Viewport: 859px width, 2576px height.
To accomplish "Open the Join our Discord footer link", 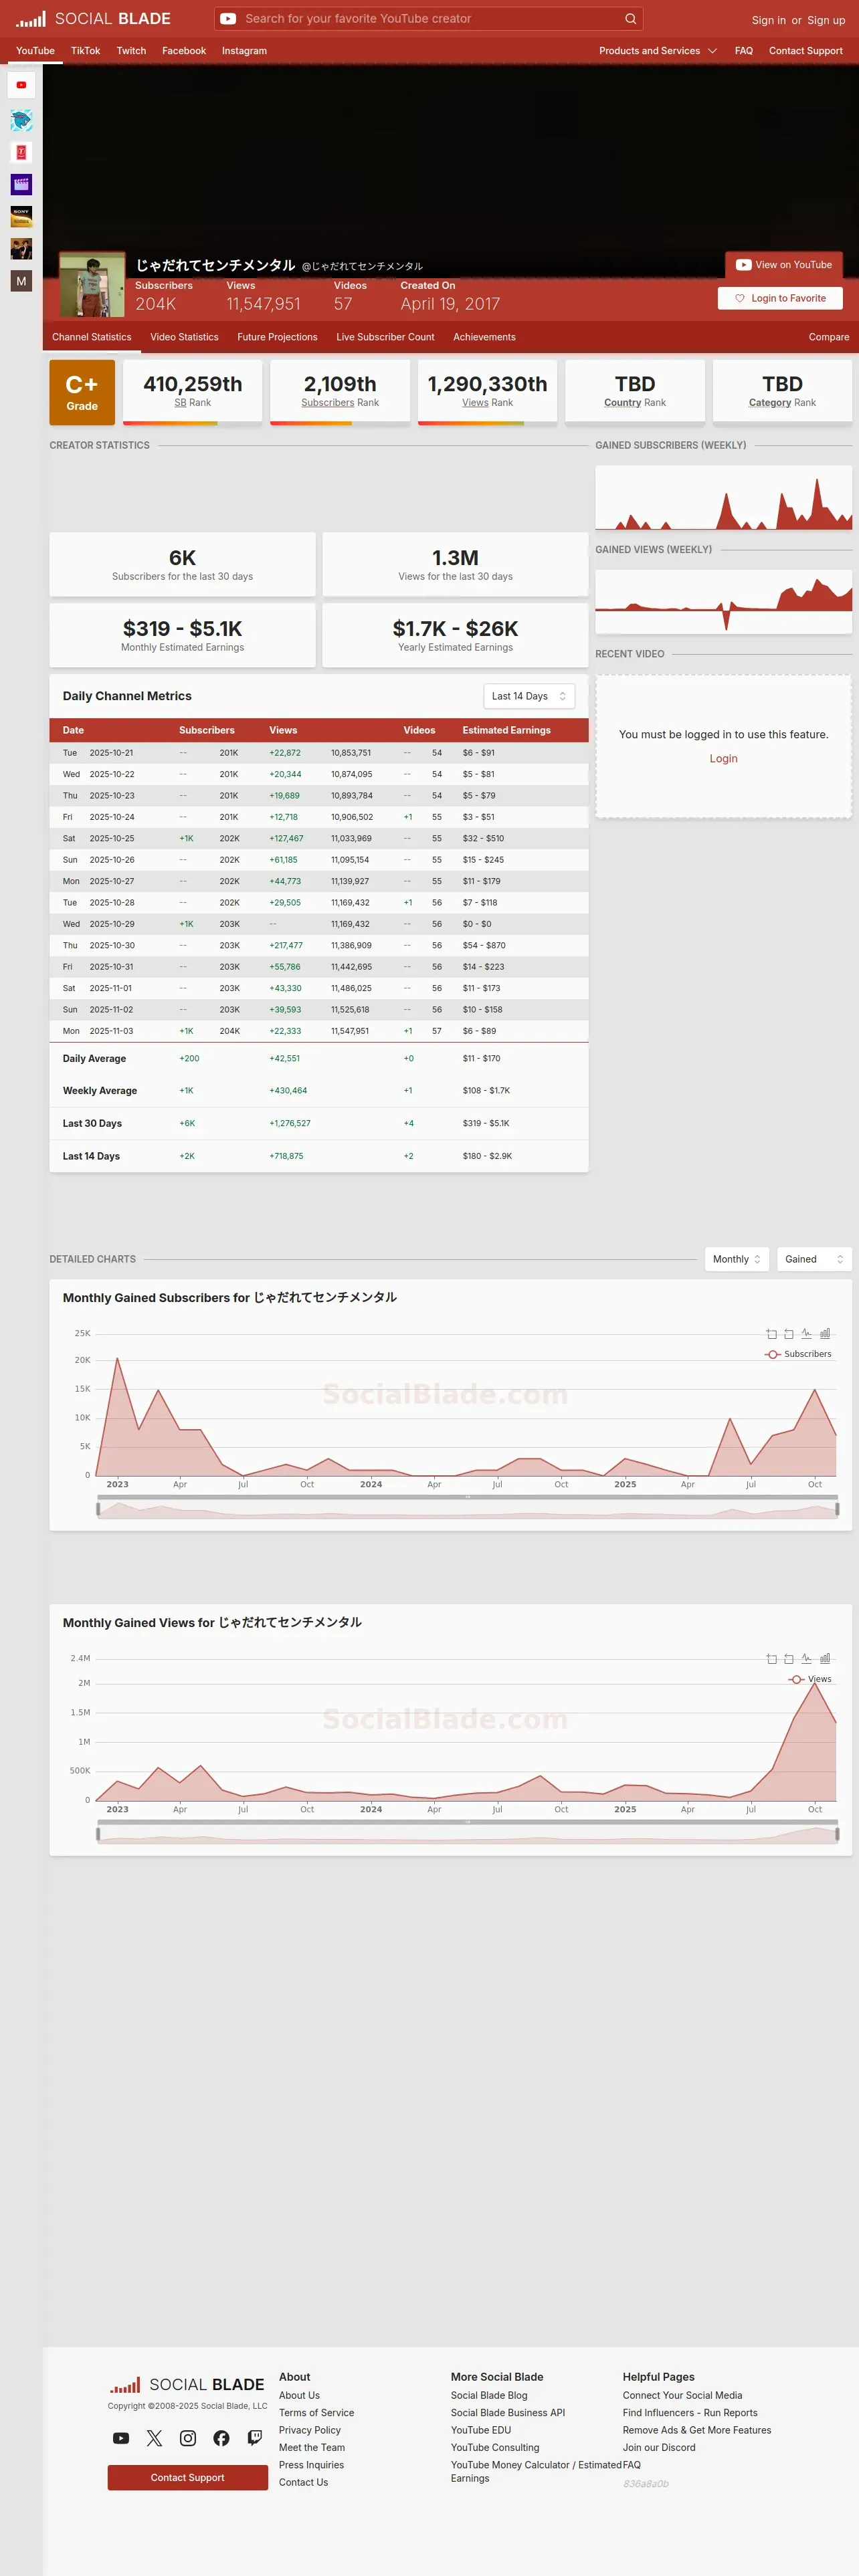I will [659, 2448].
